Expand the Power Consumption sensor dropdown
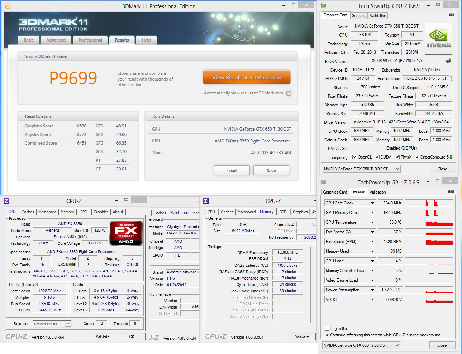The width and height of the screenshot is (462, 354). 372,290
